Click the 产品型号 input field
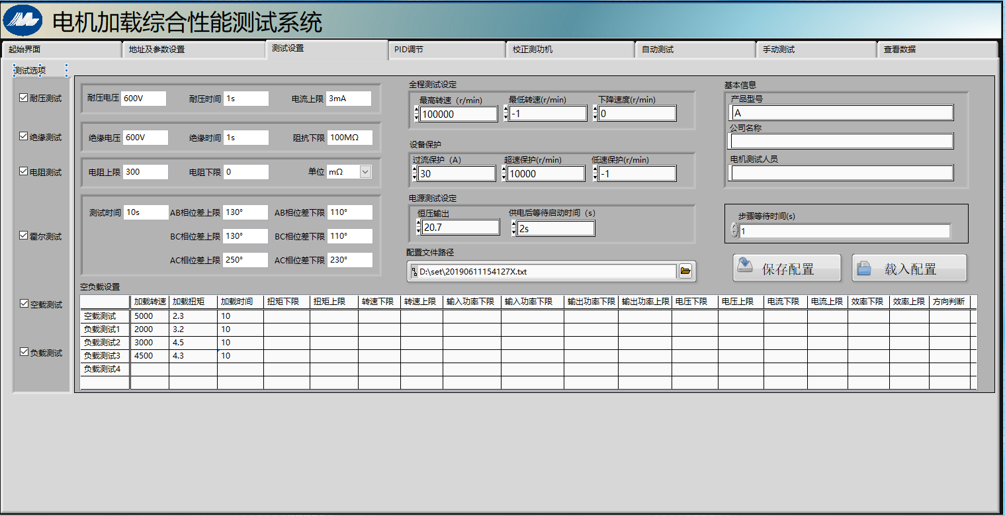 pos(841,113)
